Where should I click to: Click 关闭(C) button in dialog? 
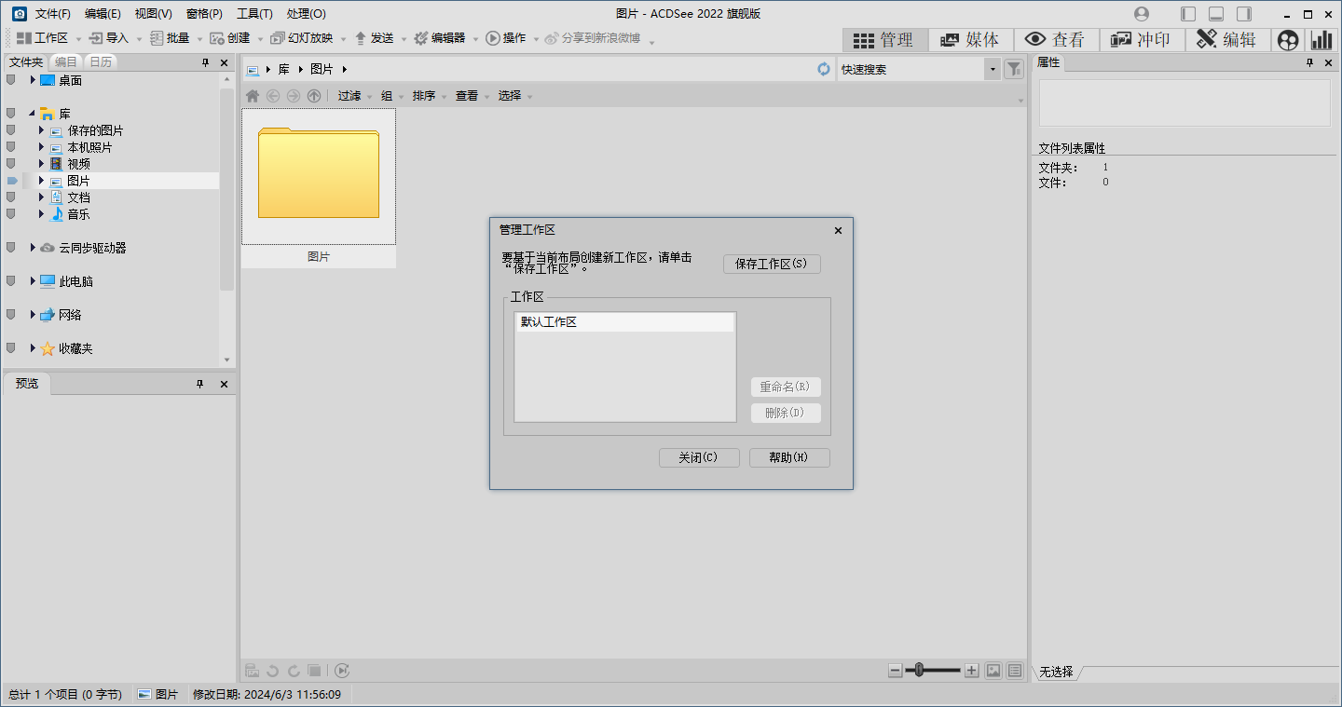pyautogui.click(x=699, y=457)
